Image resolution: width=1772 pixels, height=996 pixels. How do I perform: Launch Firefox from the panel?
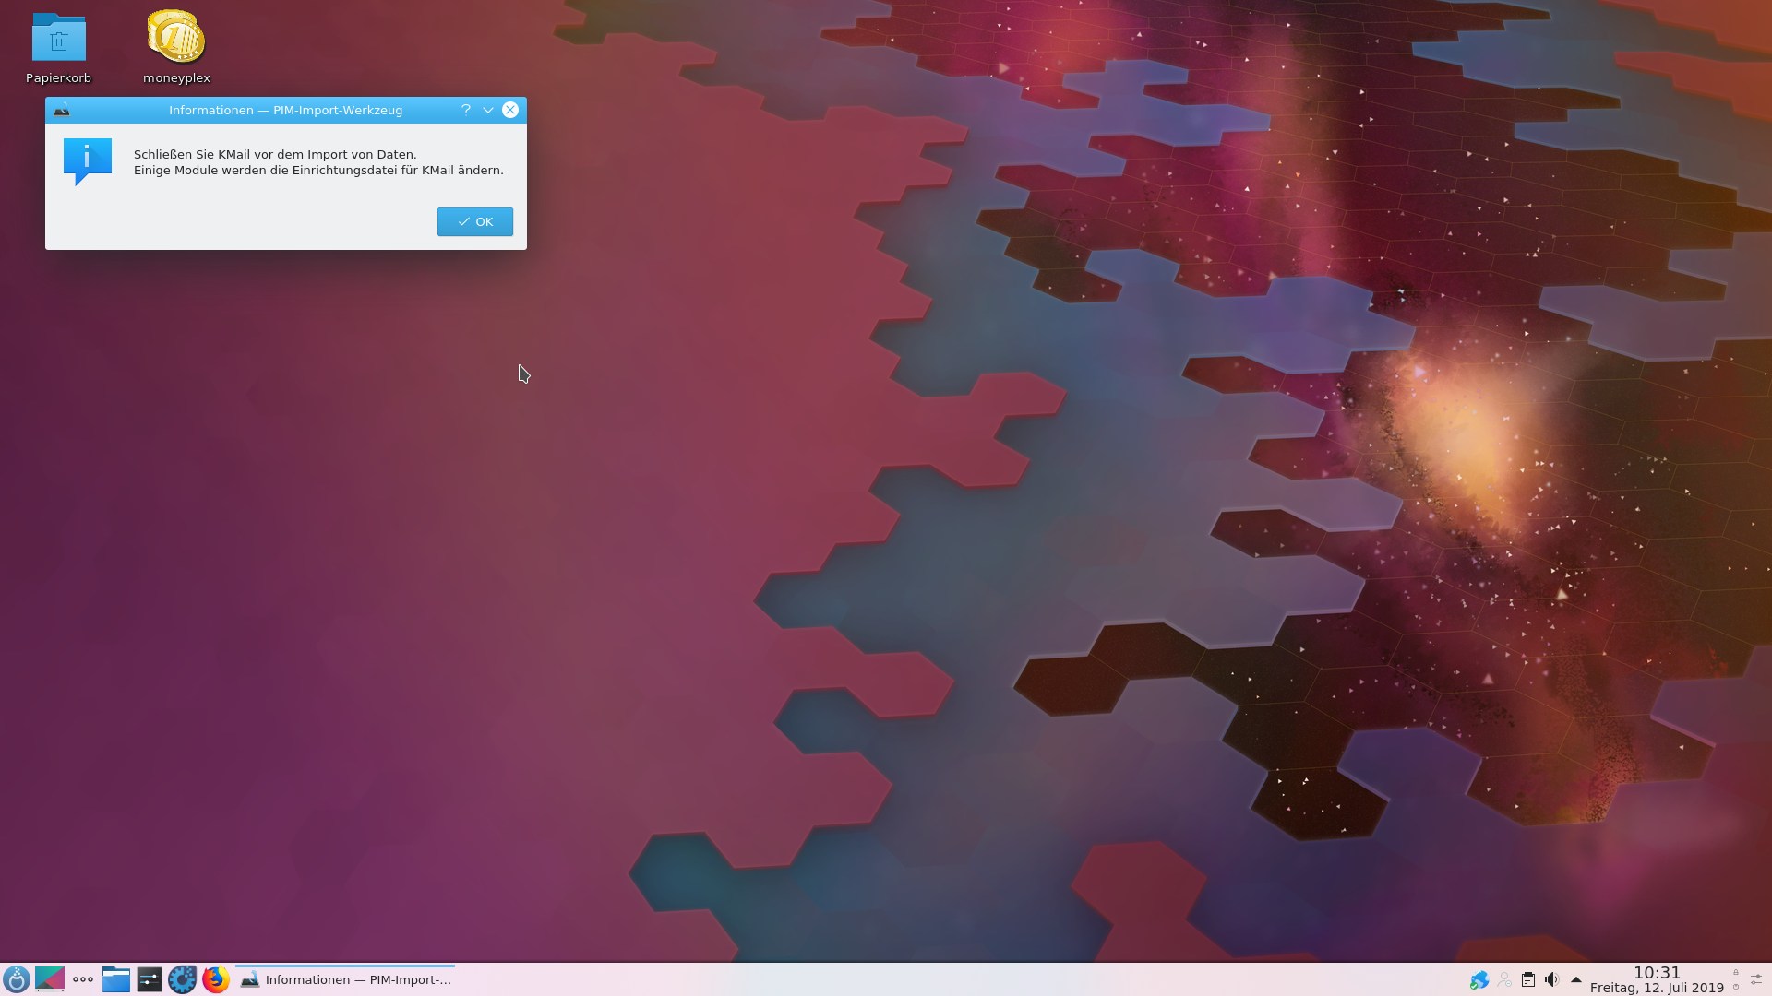pyautogui.click(x=215, y=979)
